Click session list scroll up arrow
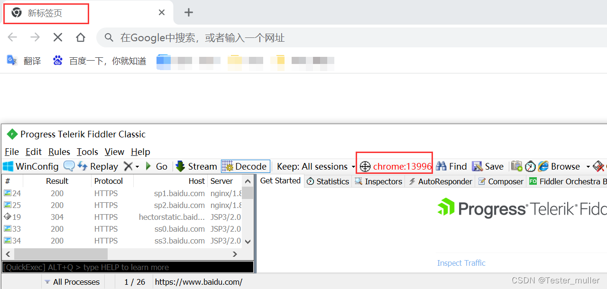Viewport: 607px width, 289px height. pyautogui.click(x=248, y=181)
